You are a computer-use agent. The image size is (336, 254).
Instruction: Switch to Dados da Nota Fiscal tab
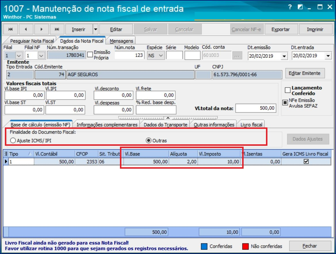click(x=82, y=41)
